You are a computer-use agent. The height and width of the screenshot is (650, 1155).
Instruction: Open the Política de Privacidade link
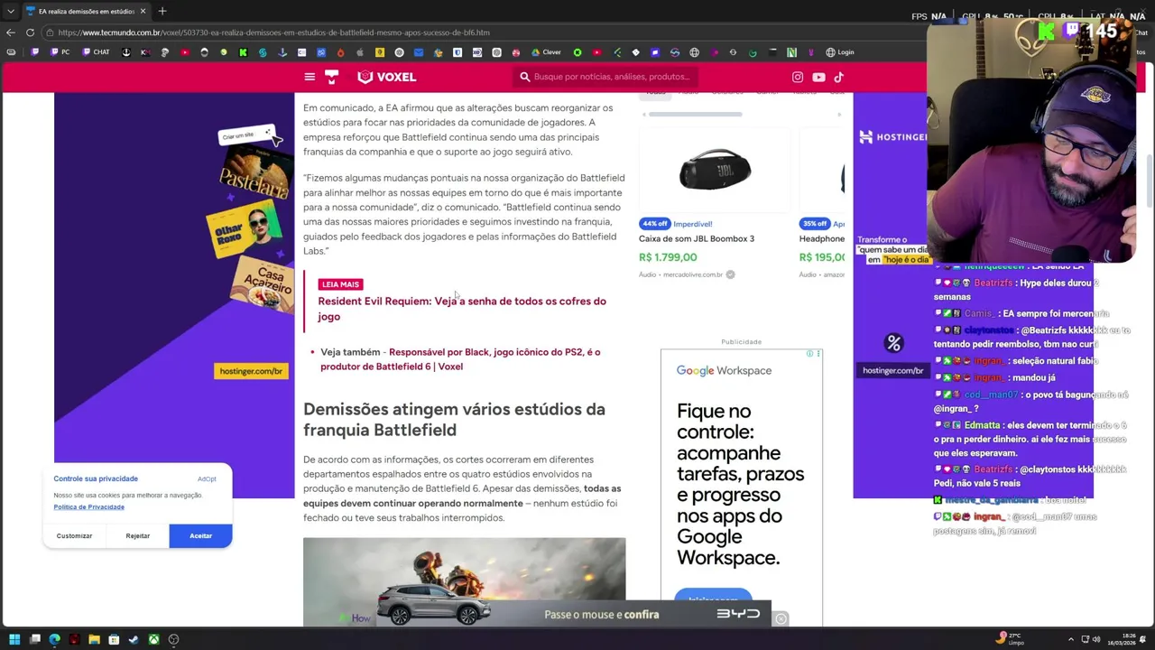(88, 506)
